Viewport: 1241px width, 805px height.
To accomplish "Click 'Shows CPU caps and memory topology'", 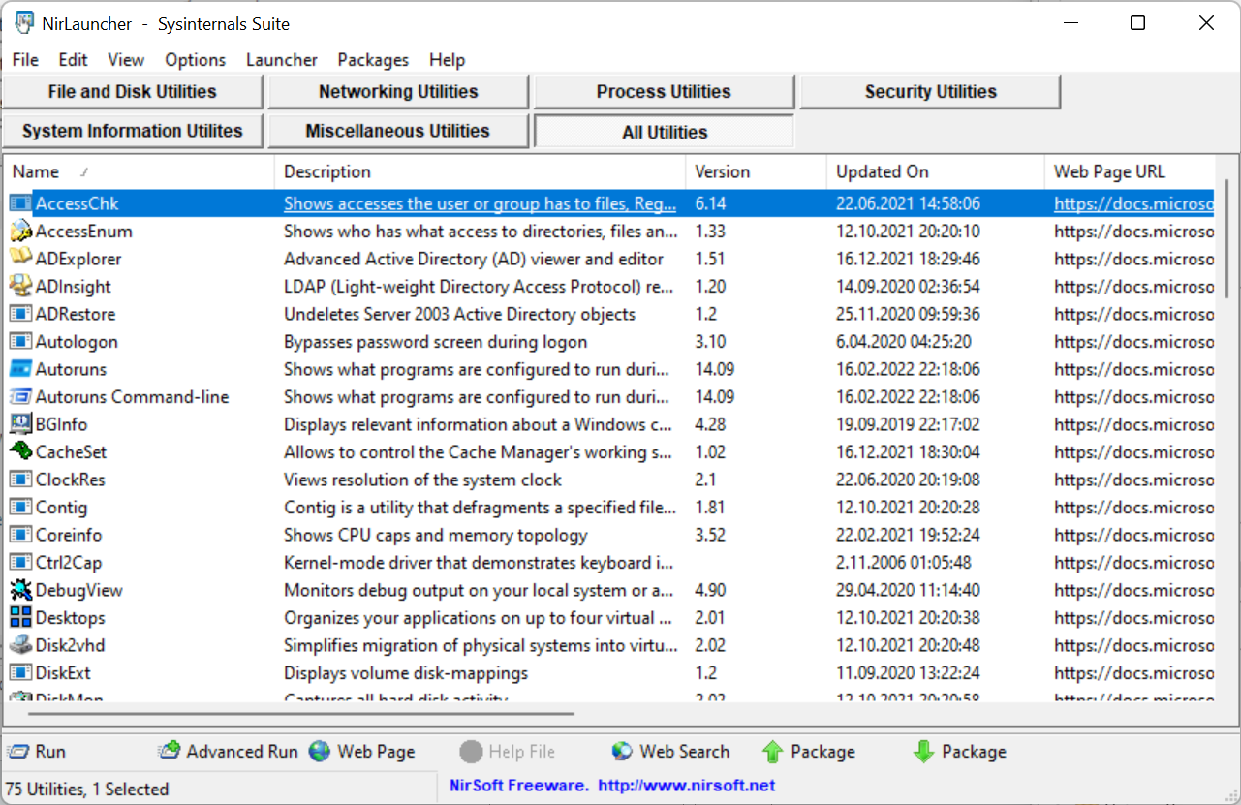I will pyautogui.click(x=436, y=535).
